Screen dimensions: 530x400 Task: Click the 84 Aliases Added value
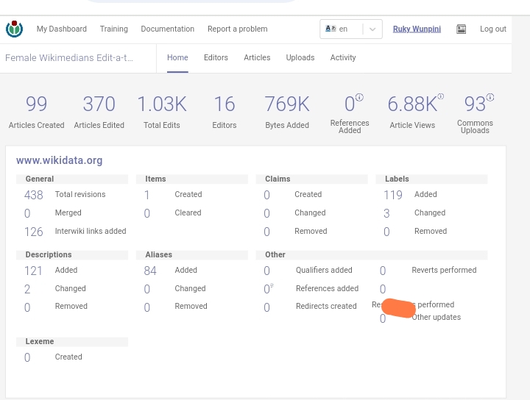[150, 271]
